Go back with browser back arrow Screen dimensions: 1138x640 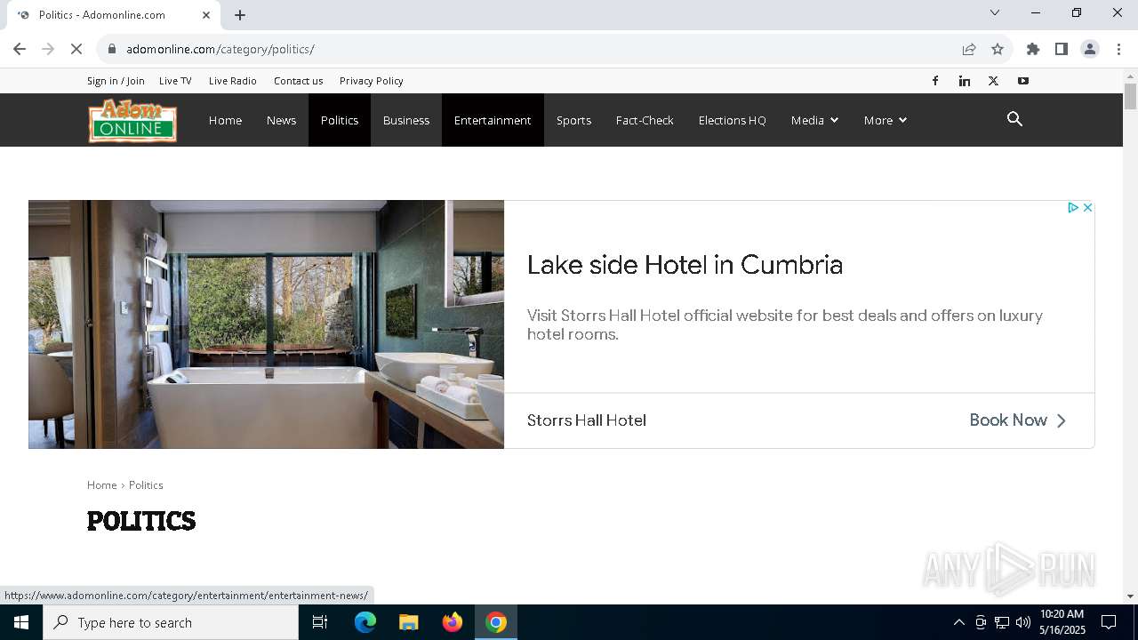20,49
